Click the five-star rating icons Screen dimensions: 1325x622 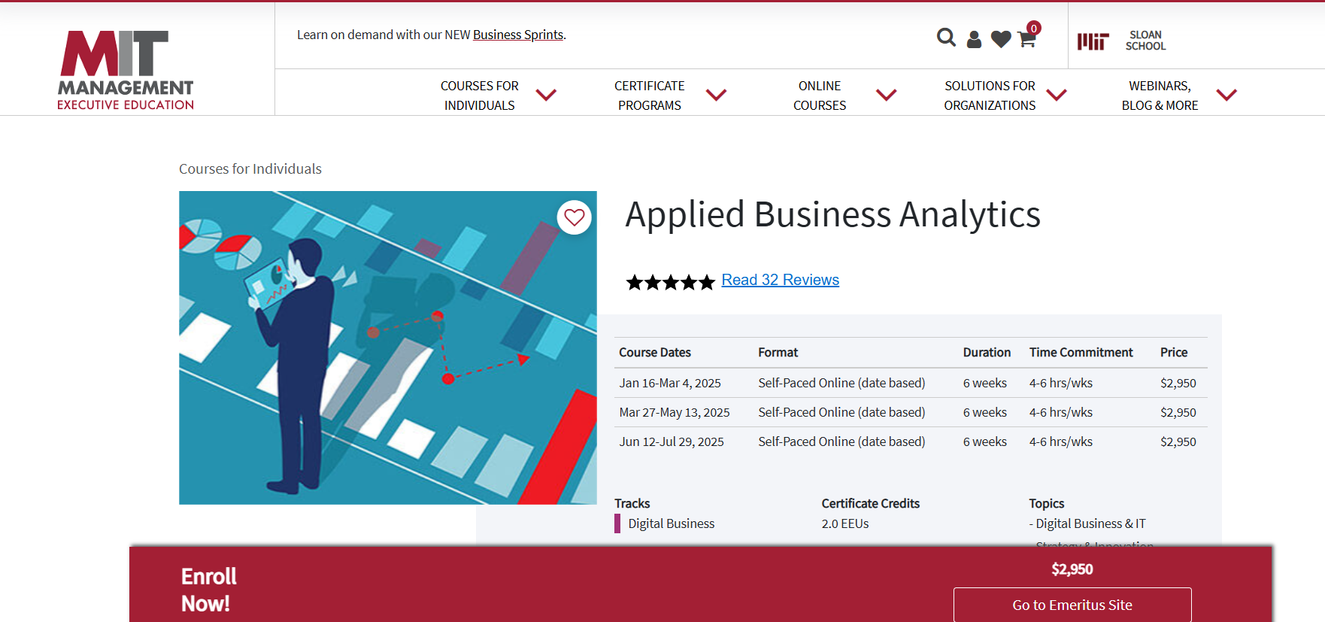tap(670, 282)
